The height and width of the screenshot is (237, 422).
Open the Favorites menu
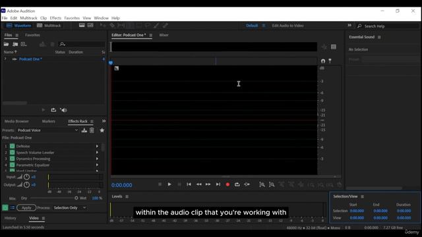point(72,18)
